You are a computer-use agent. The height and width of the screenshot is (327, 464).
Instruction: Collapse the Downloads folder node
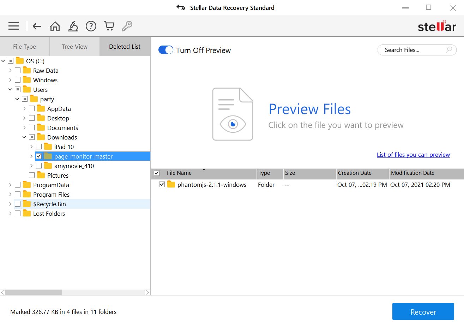click(x=24, y=137)
